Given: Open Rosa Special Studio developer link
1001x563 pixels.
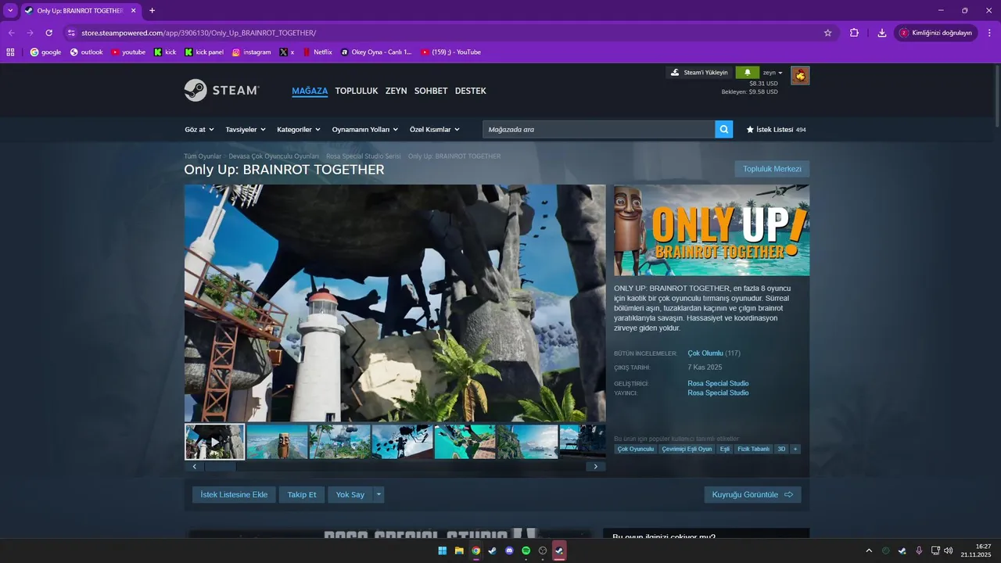Looking at the screenshot, I should pyautogui.click(x=718, y=383).
